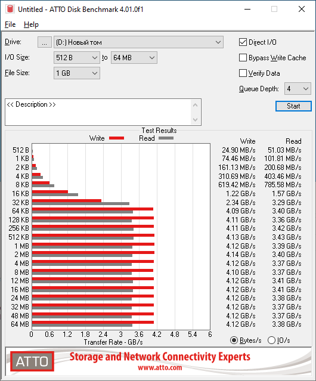Expand the 512 B minimum I/O size dropdown

pyautogui.click(x=77, y=58)
